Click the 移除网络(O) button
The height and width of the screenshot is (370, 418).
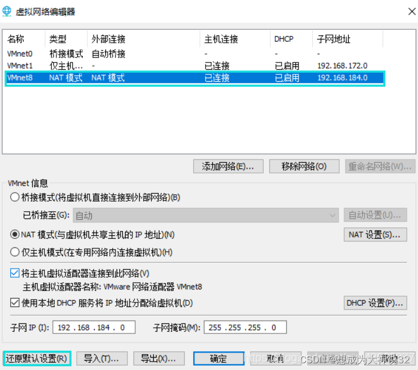(x=304, y=166)
